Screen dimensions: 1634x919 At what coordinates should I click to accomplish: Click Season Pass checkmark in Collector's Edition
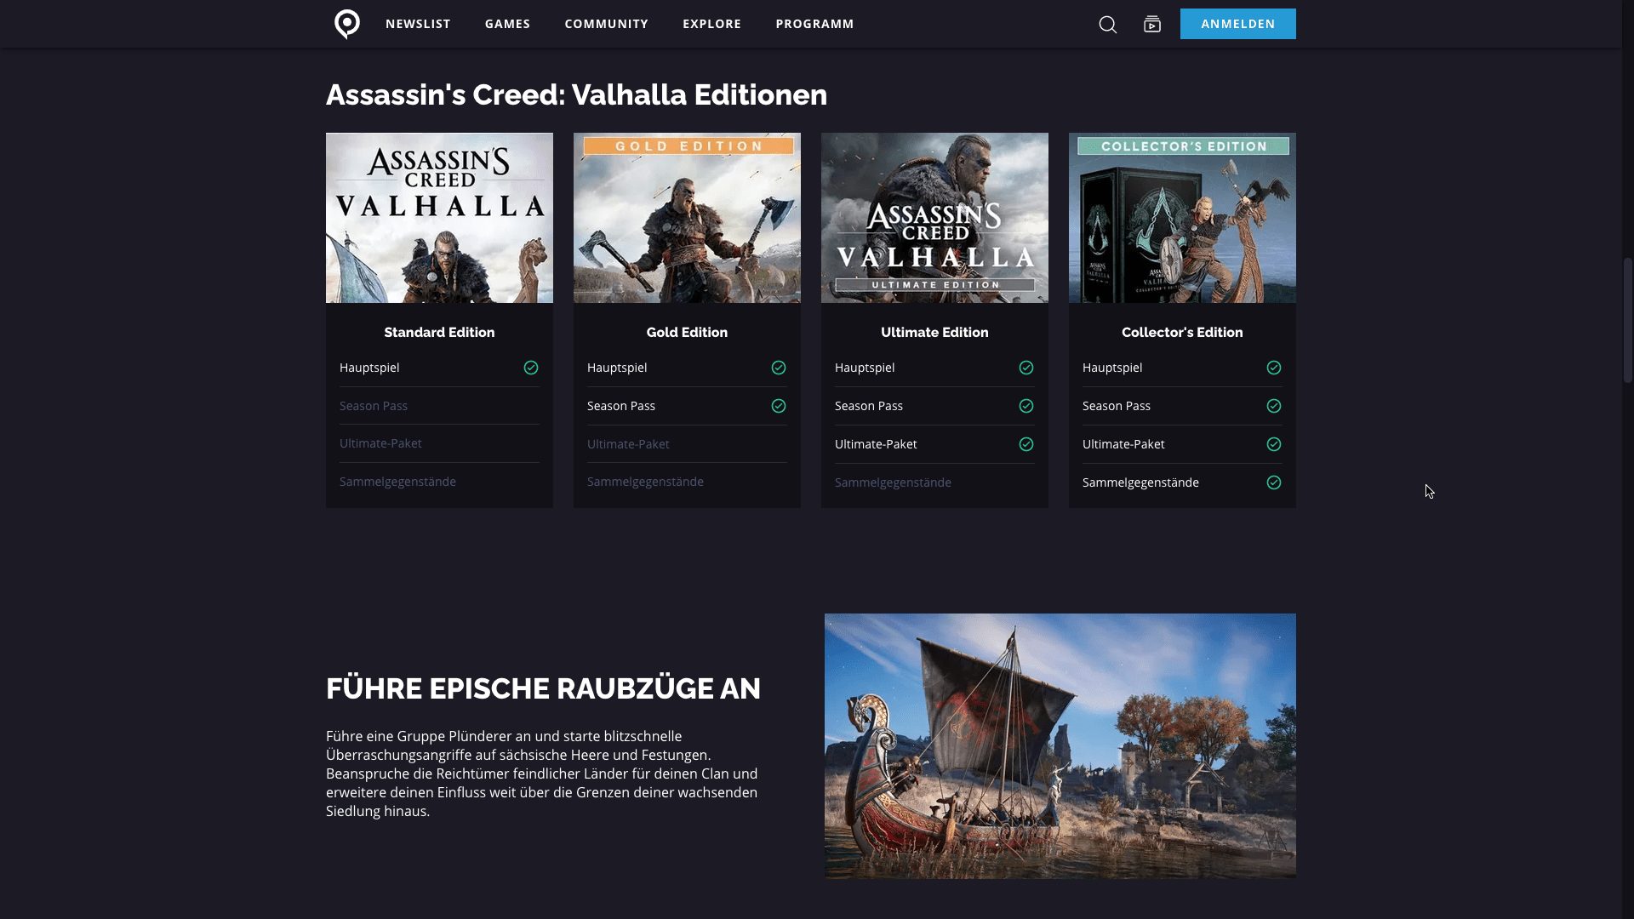click(x=1274, y=406)
